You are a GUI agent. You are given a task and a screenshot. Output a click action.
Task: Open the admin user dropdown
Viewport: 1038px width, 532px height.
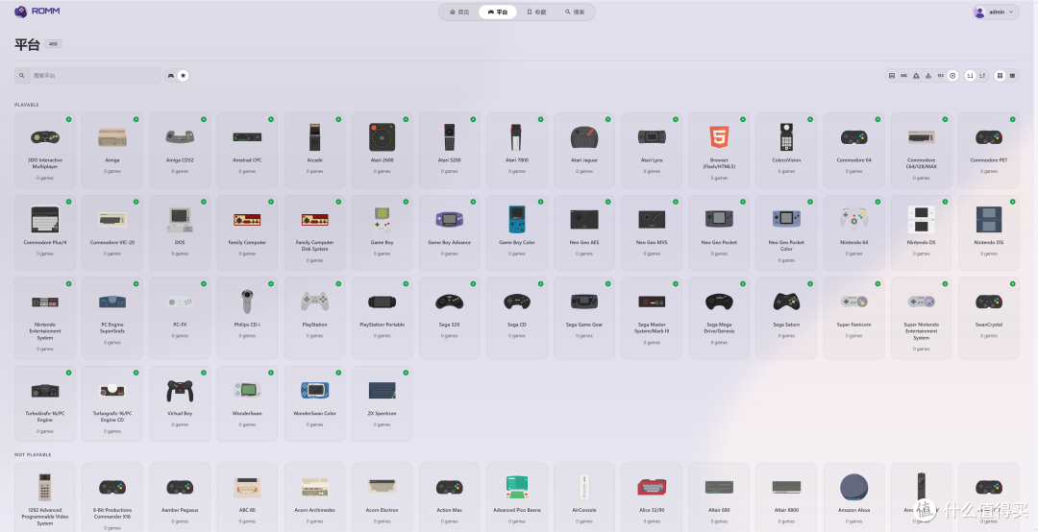pos(996,12)
